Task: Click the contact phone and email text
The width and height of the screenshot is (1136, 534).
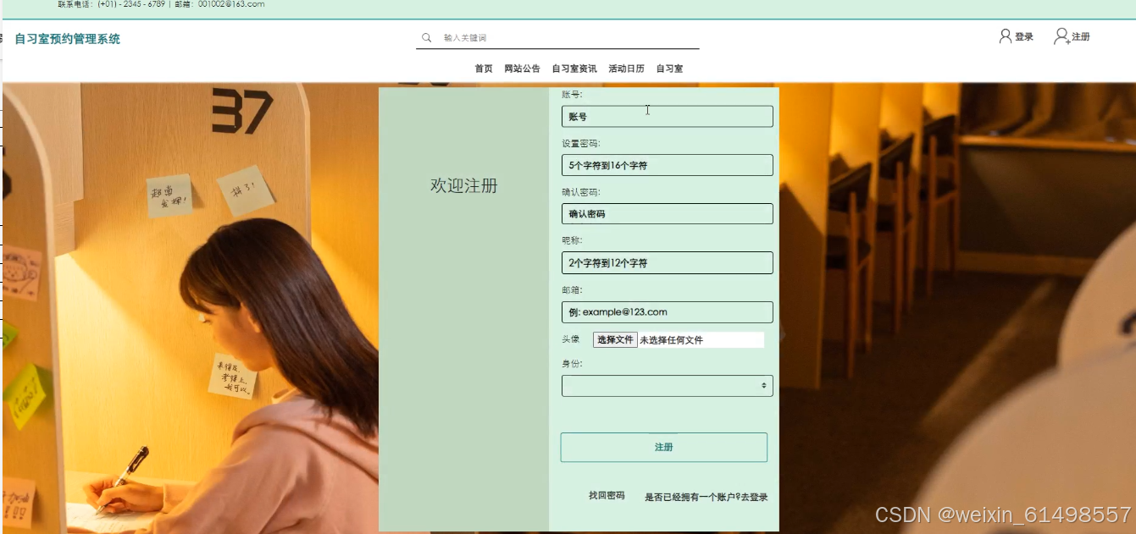Action: click(162, 4)
